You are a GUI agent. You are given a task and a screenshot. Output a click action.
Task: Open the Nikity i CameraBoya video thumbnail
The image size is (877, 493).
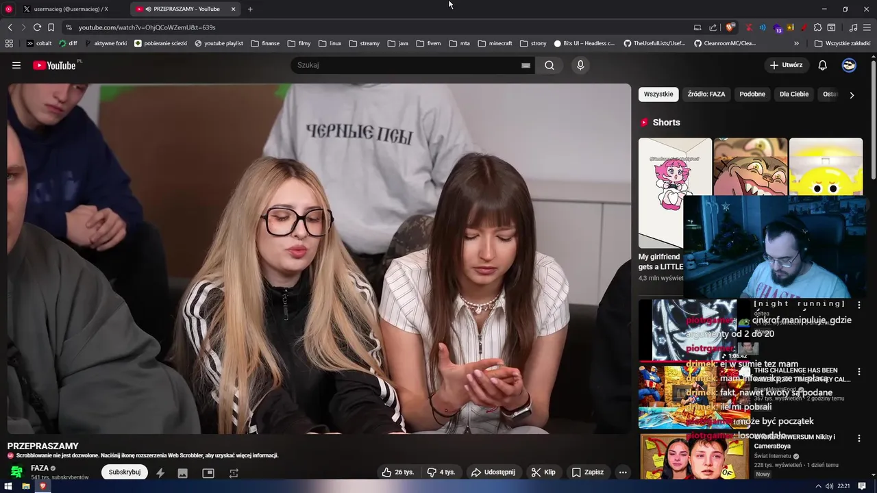pos(694,457)
